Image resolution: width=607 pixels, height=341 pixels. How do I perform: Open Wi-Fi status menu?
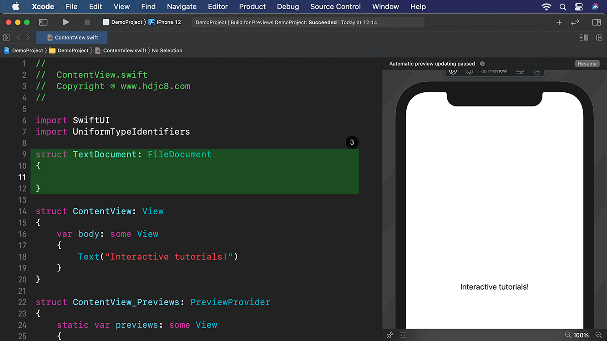point(546,6)
